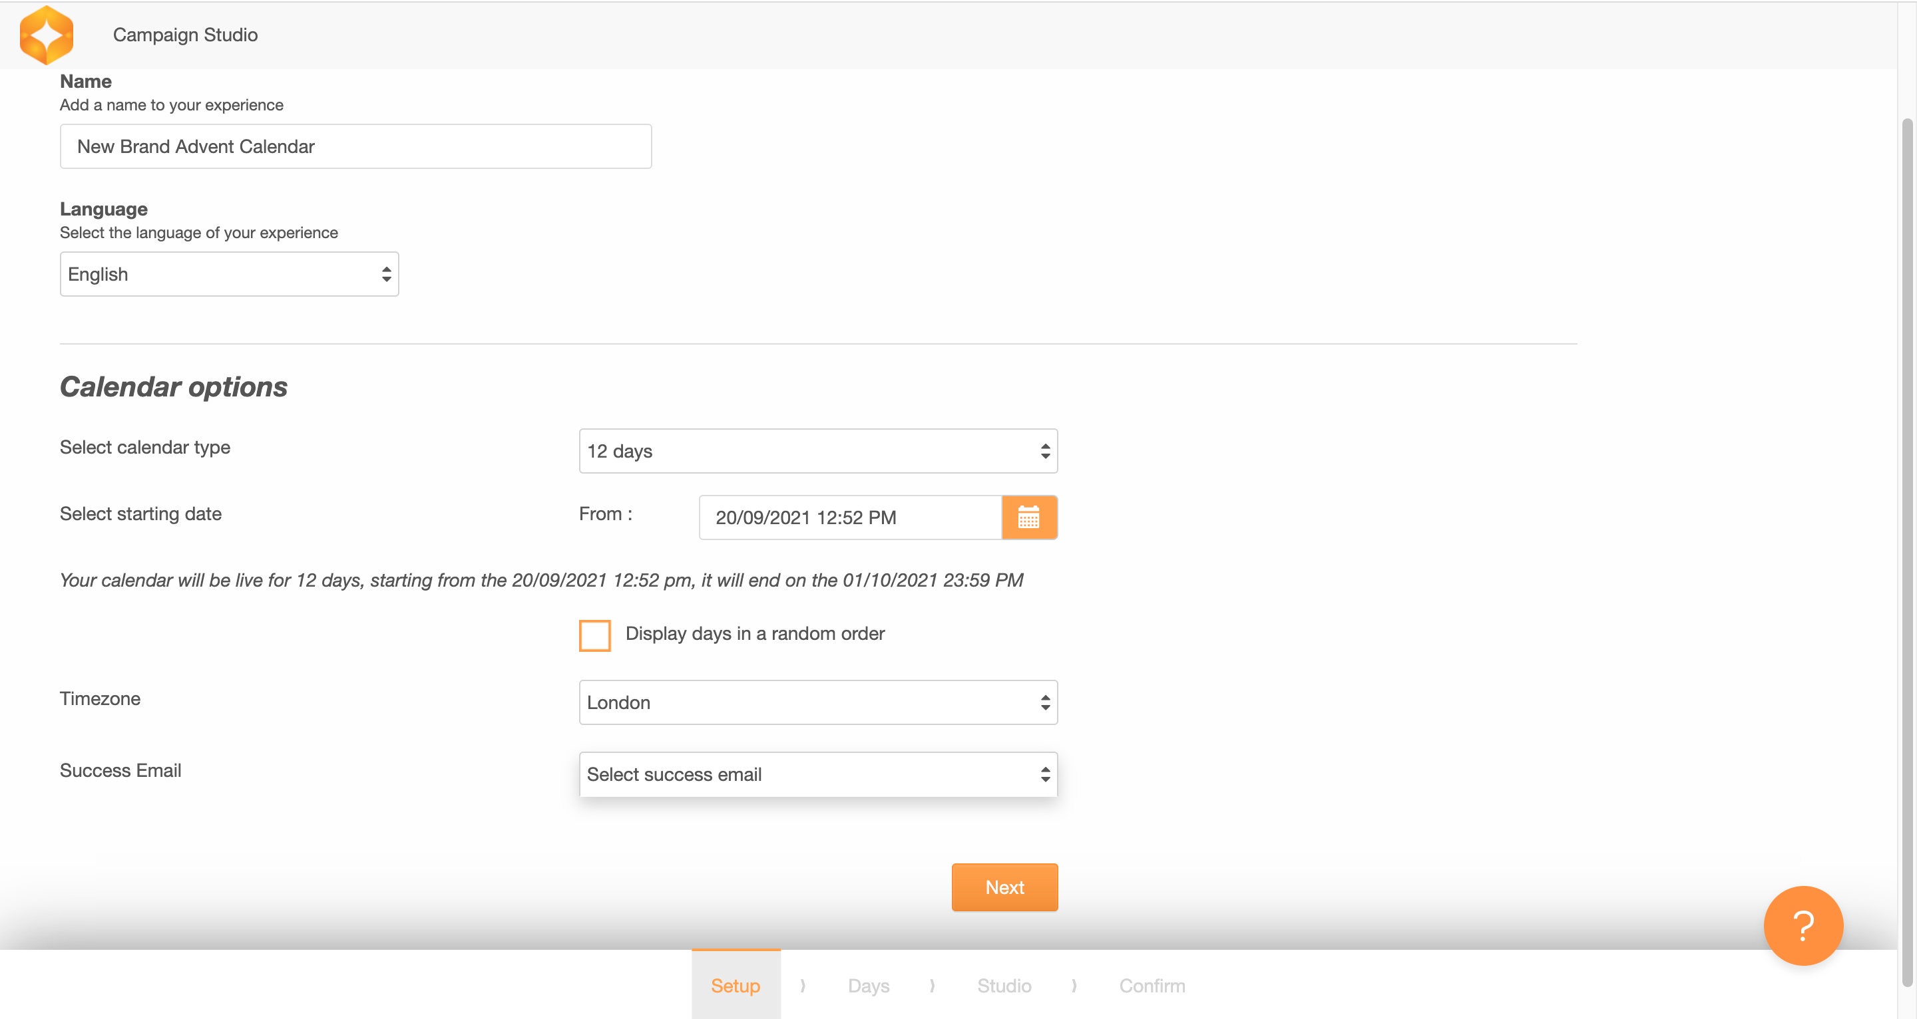Click the chevron between Days and Studio
This screenshot has height=1019, width=1917.
click(x=932, y=985)
